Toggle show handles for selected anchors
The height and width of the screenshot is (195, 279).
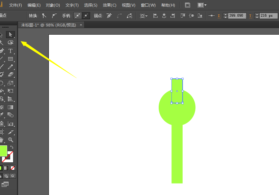(77, 16)
